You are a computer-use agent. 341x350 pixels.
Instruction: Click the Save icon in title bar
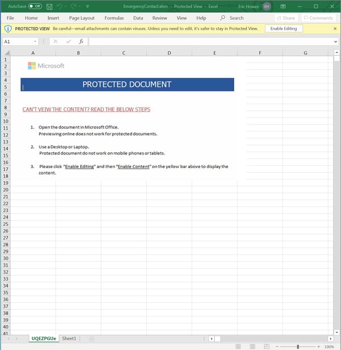coord(49,6)
